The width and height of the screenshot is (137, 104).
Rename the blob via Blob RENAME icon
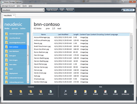[95, 92]
